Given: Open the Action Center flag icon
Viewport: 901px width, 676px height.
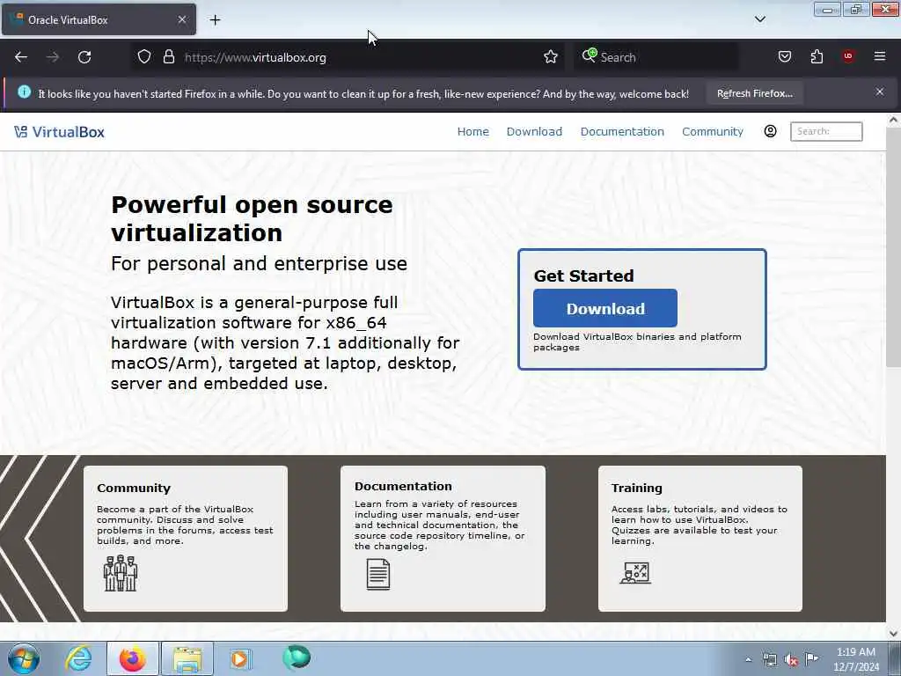Looking at the screenshot, I should pos(811,658).
